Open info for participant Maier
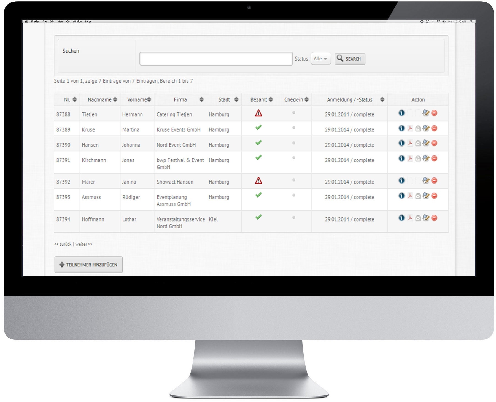 click(x=401, y=180)
